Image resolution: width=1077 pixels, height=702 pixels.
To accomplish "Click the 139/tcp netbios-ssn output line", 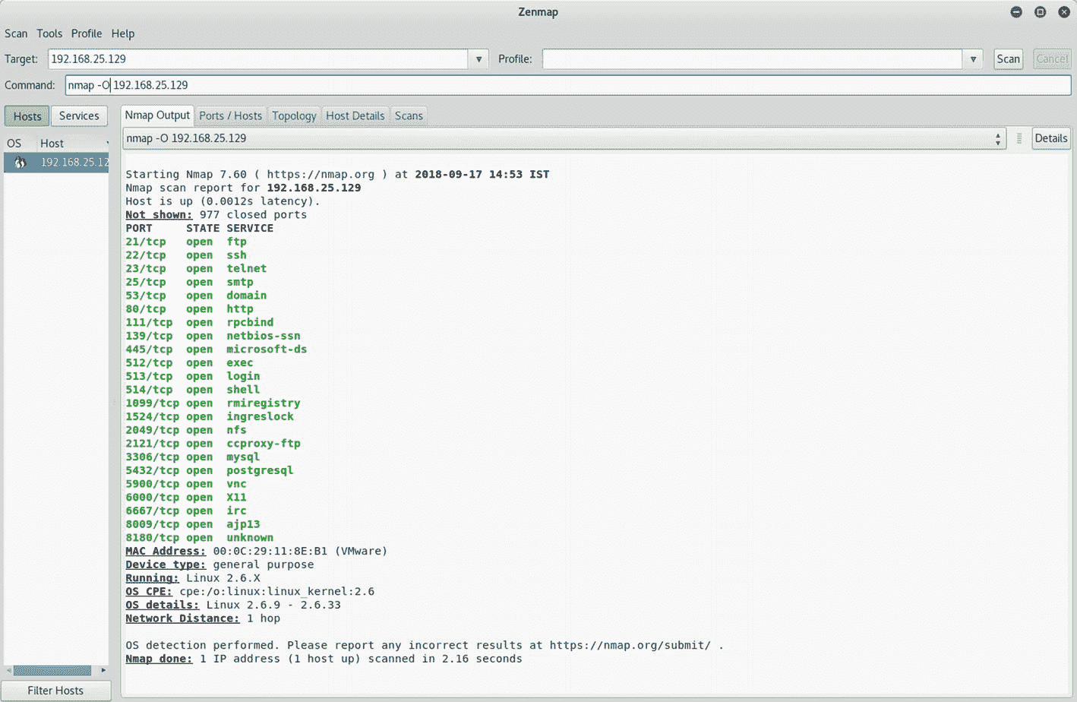I will click(x=213, y=336).
